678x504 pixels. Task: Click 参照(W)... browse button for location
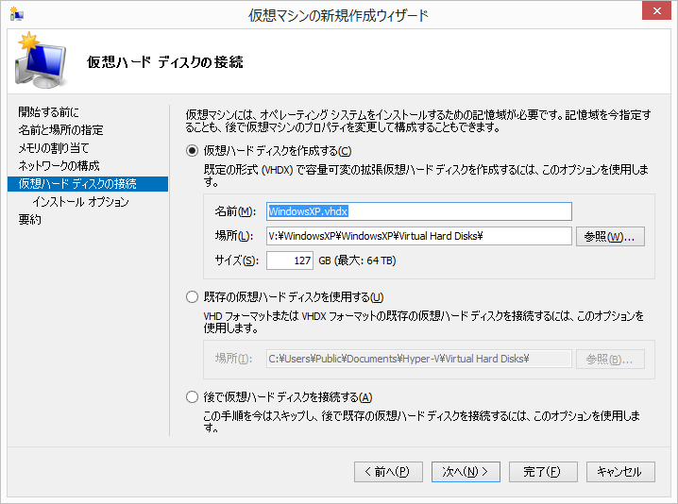611,236
